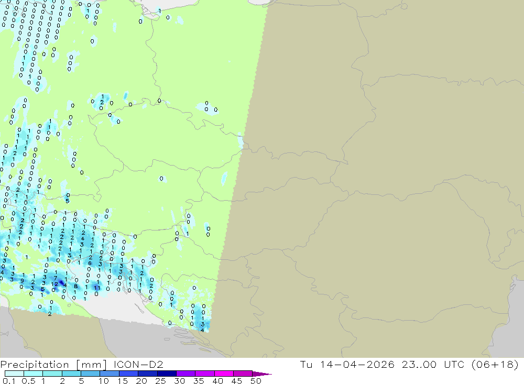The height and width of the screenshot is (384, 524).
Task: Click the legend tick label '15'
Action: click(x=123, y=381)
